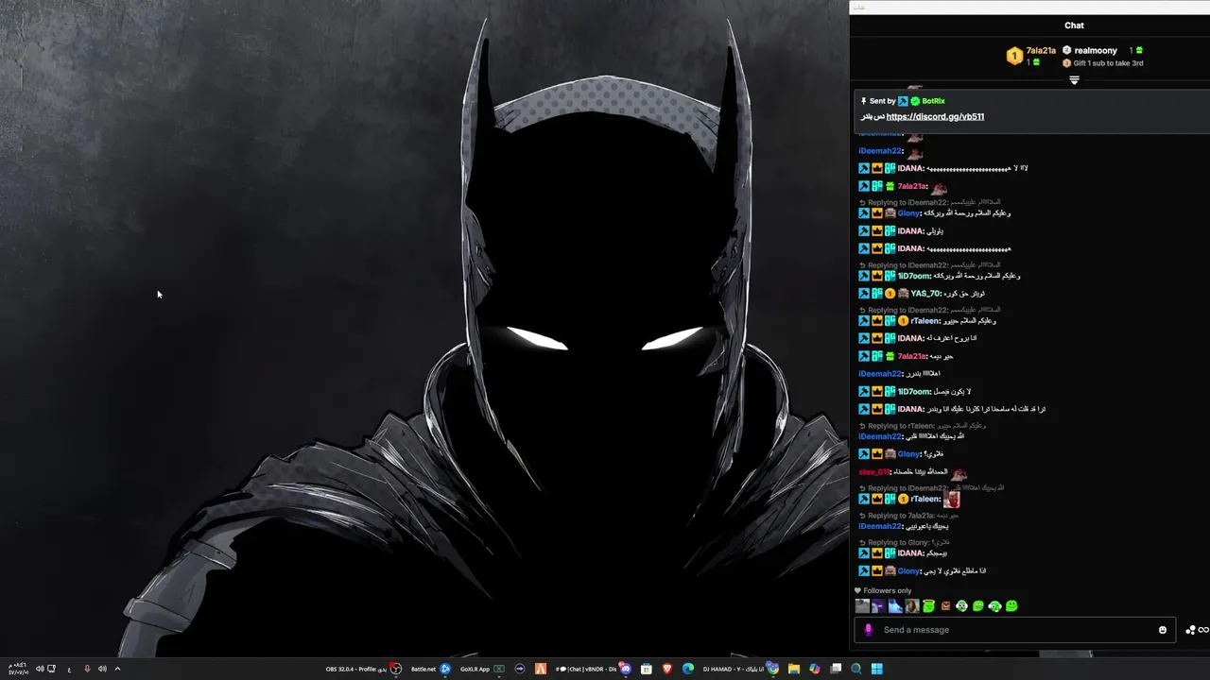Click the microphone icon in message box

(x=868, y=630)
